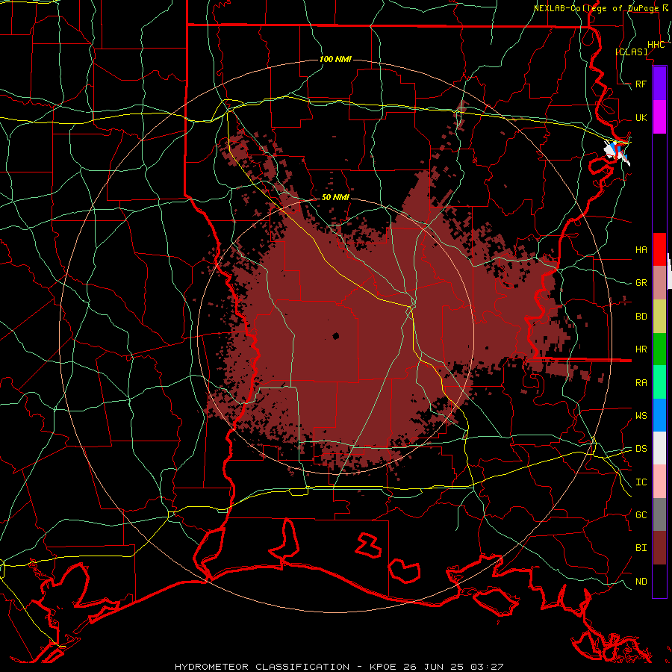This screenshot has height=672, width=672.
Task: Click the DS white legend swatch
Action: pos(659,448)
